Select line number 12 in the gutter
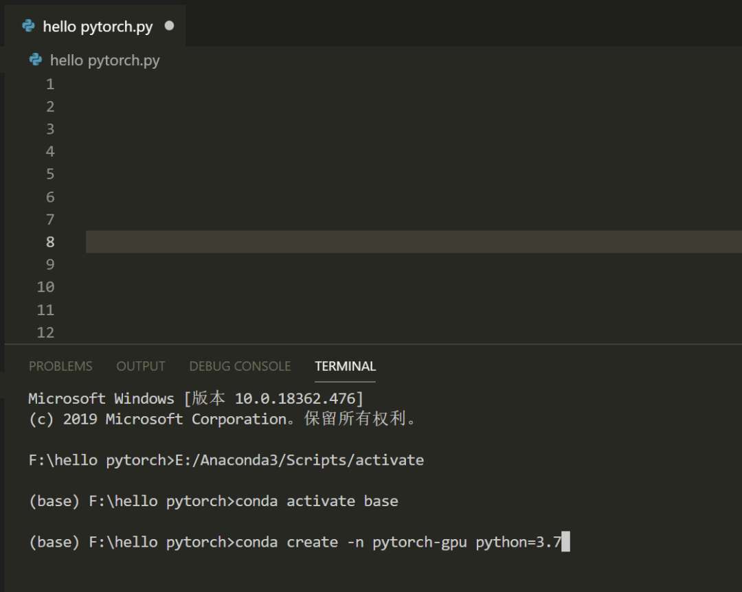The image size is (742, 592). coord(46,332)
